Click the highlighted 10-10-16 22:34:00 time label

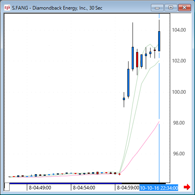point(159,188)
